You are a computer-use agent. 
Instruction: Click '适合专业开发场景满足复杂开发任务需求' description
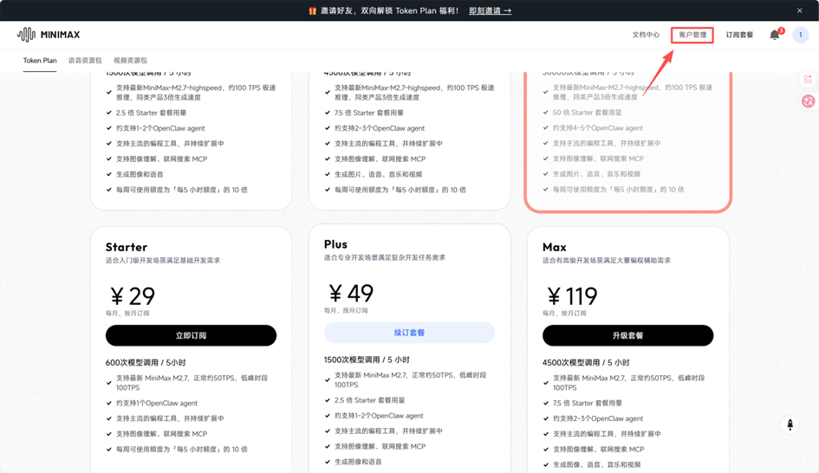(x=385, y=257)
